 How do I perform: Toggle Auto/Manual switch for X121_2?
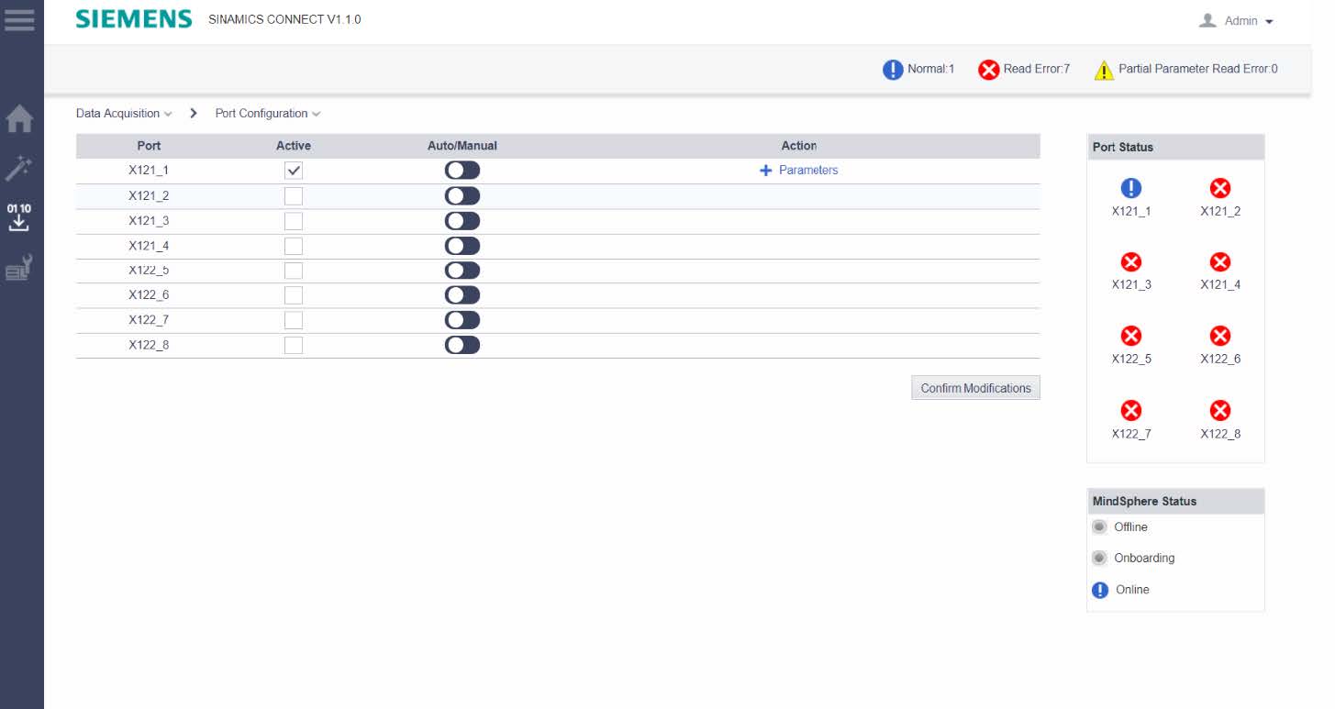pyautogui.click(x=462, y=196)
